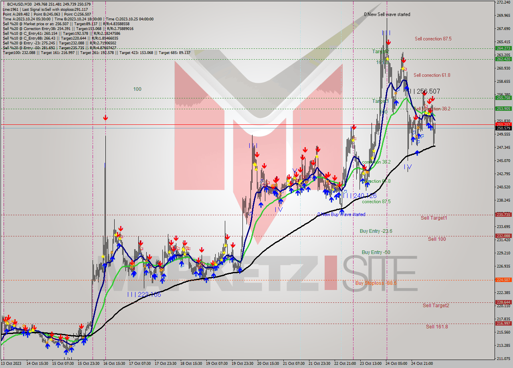The width and height of the screenshot is (513, 368).
Task: Select the green 'correction 87.5' label
Action: click(376, 202)
